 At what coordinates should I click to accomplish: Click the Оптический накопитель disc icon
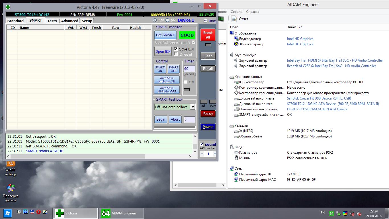point(236,109)
